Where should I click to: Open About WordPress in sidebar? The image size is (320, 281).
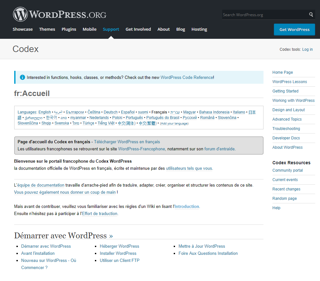point(287,147)
